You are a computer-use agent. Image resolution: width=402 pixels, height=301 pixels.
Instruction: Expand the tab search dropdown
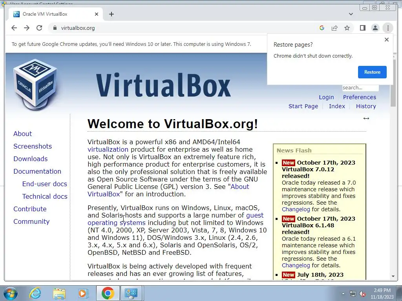click(351, 14)
